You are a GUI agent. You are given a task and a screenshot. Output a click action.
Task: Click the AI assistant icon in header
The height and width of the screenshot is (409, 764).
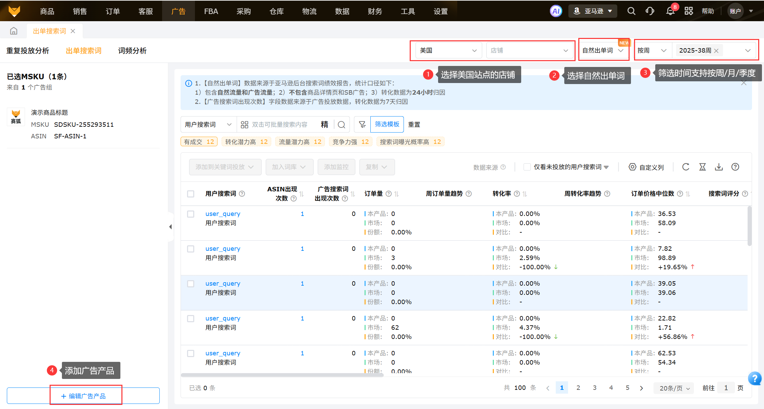556,11
